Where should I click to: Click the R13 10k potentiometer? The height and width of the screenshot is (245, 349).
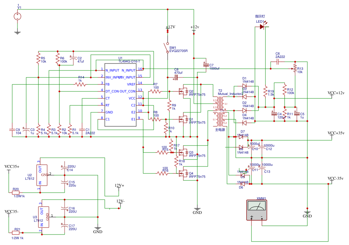click(295, 68)
